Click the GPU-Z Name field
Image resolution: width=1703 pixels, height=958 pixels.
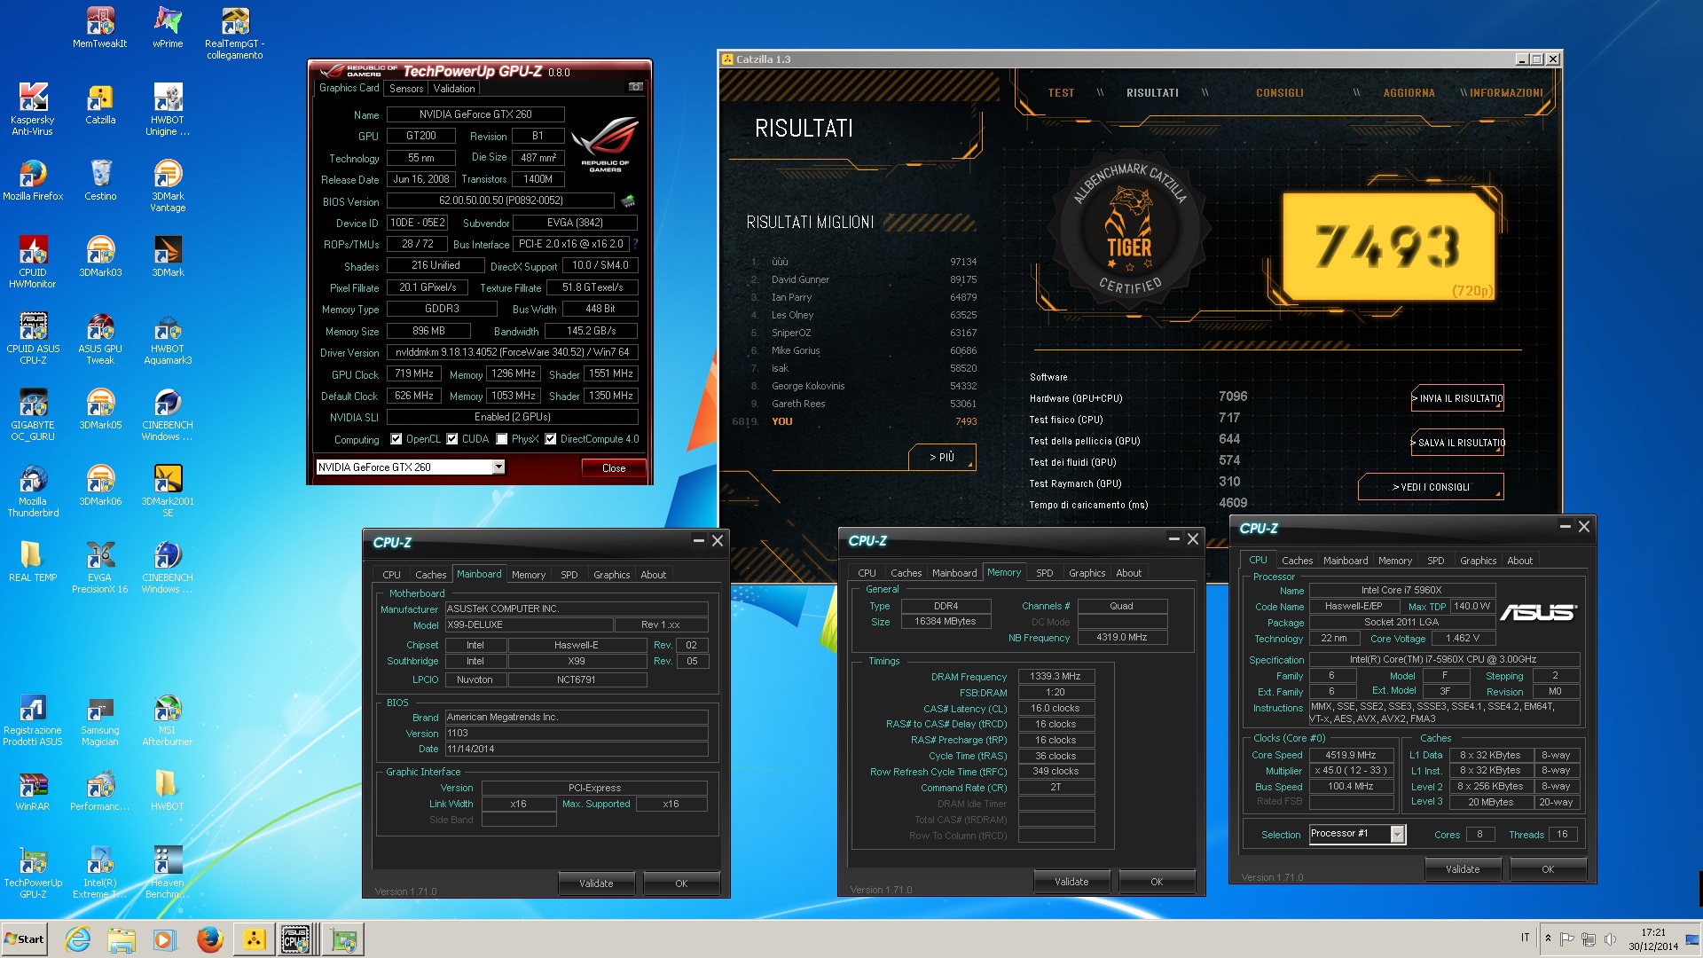475,114
